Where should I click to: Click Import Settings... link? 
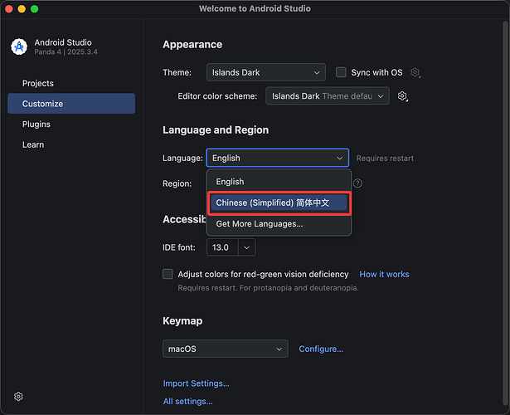tap(197, 383)
